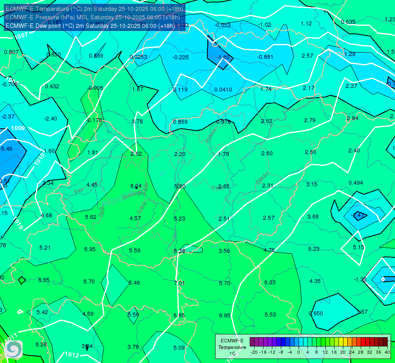395x363 pixels.
Task: Click the -5.46 temperature value
Action: (x=6, y=149)
